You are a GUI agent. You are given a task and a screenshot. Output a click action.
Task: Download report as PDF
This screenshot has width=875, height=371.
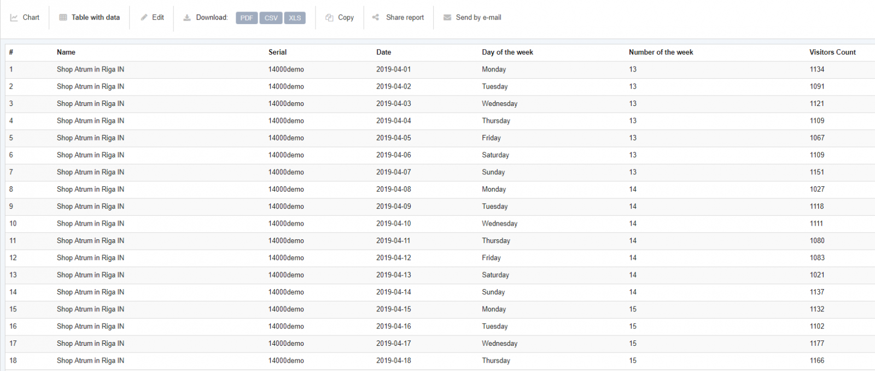point(247,18)
